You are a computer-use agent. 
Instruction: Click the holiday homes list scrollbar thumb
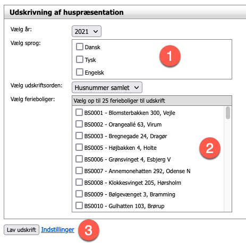click(x=228, y=113)
